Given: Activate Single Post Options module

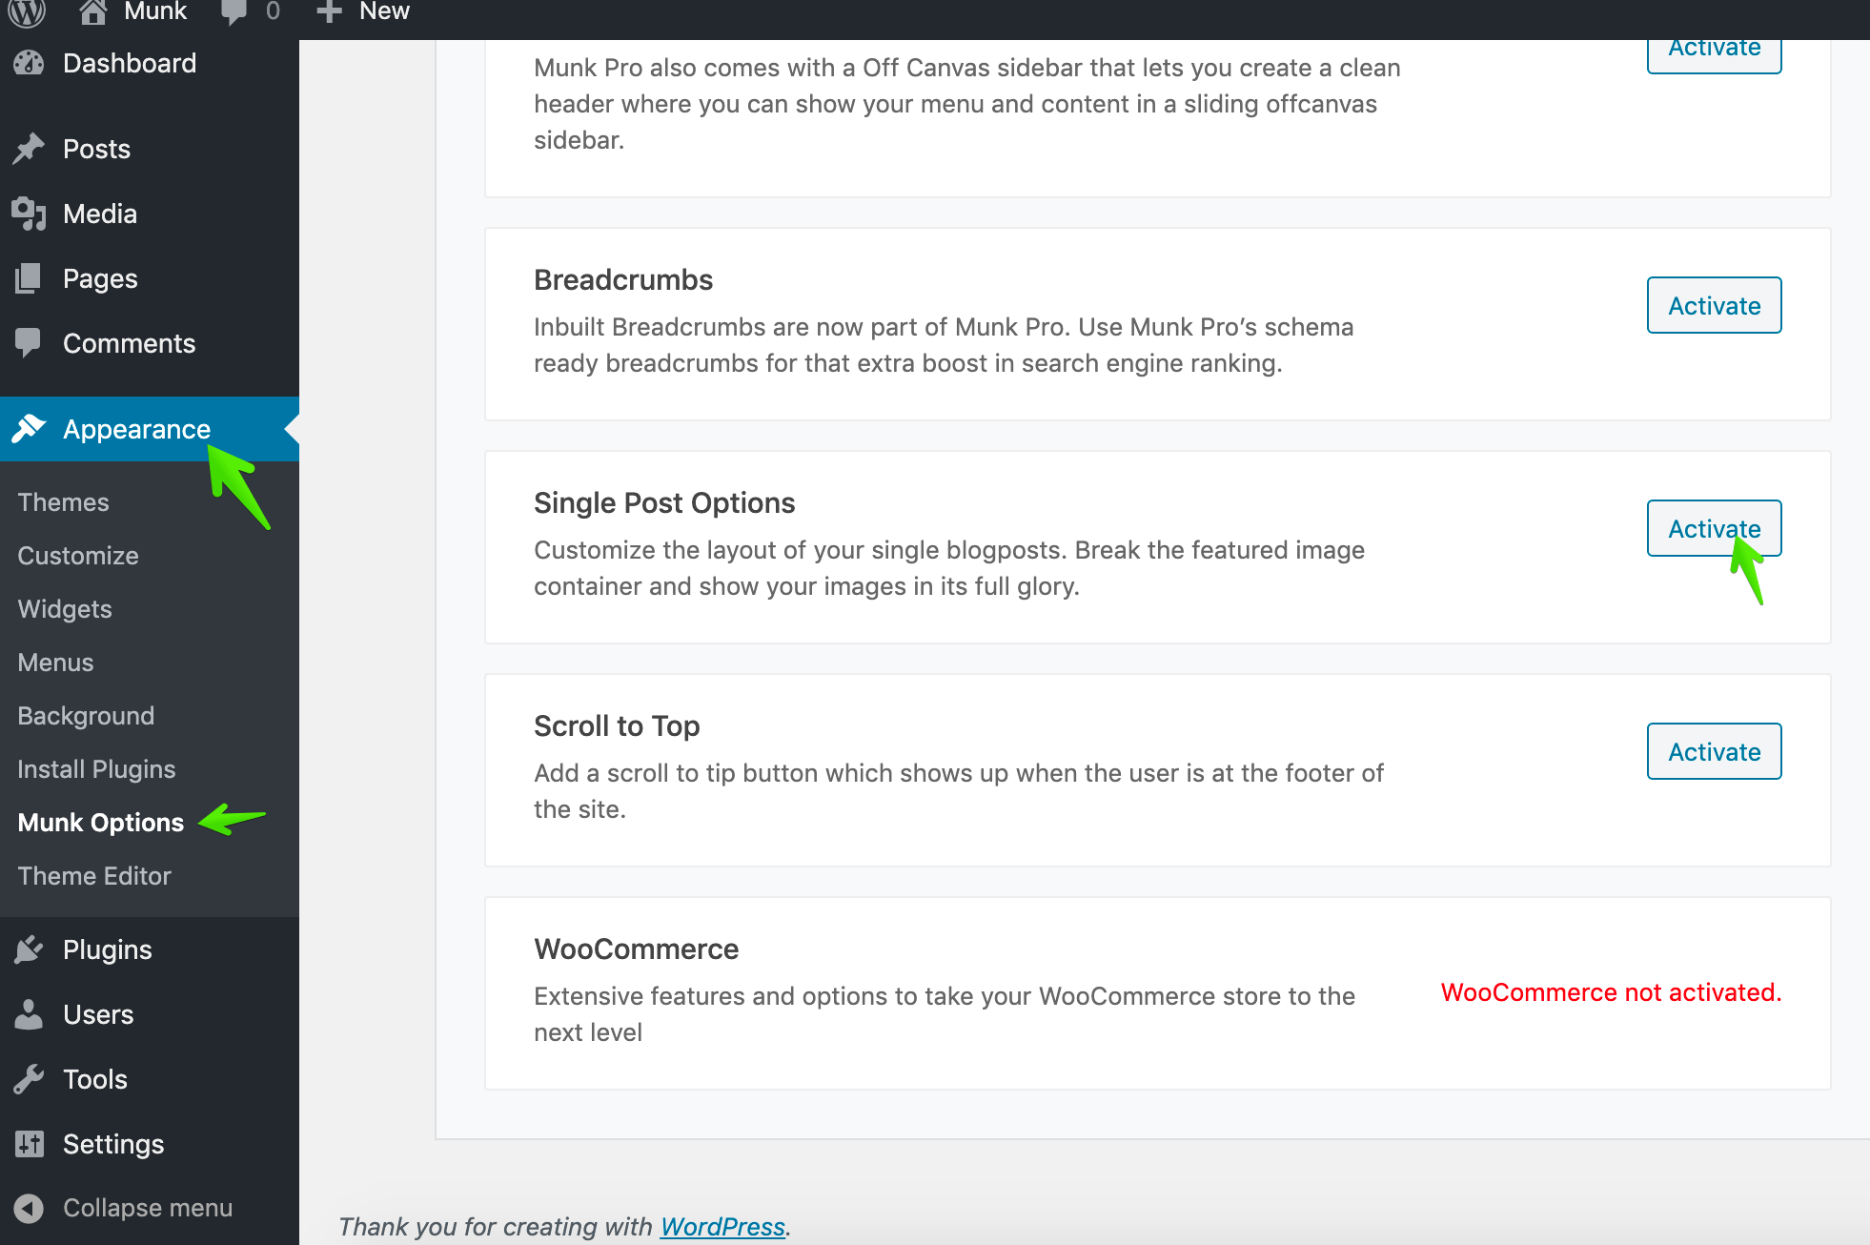Looking at the screenshot, I should coord(1714,528).
